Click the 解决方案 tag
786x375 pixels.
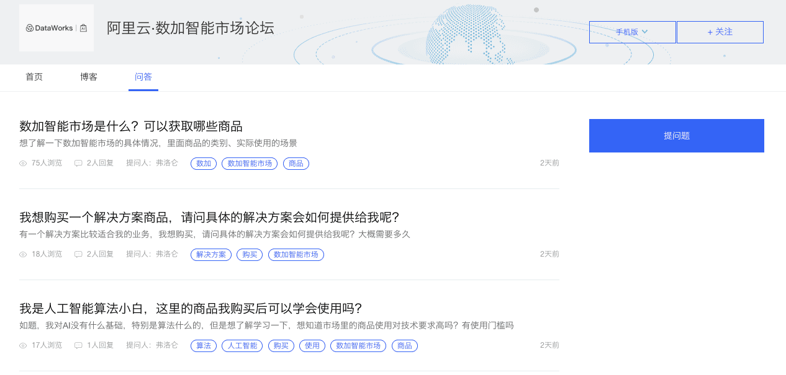click(x=211, y=255)
